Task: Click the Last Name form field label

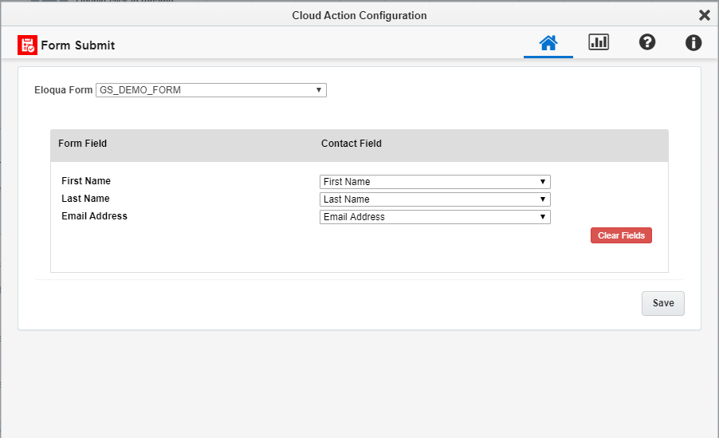Action: tap(85, 199)
